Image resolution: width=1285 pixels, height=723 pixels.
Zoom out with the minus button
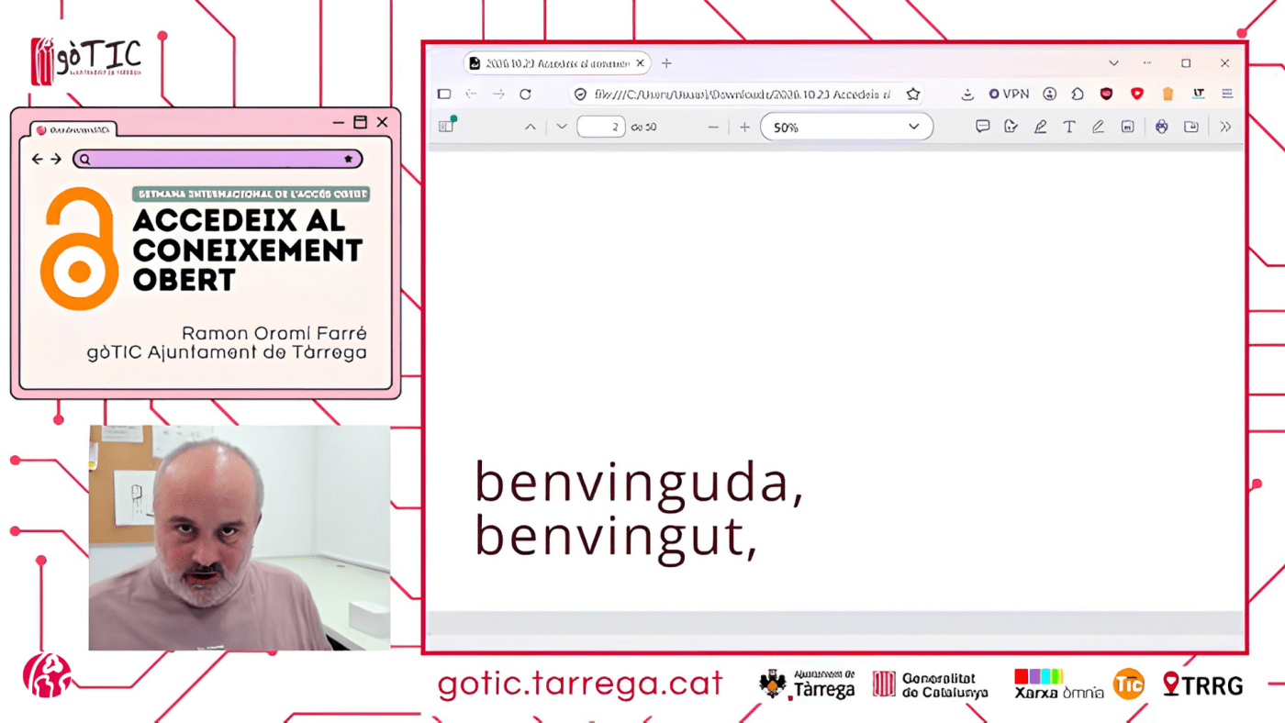click(x=713, y=127)
